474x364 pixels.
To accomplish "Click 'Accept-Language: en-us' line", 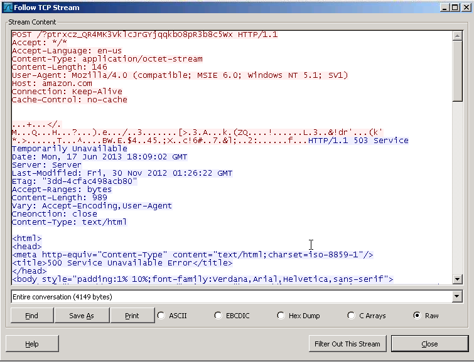I will click(67, 51).
